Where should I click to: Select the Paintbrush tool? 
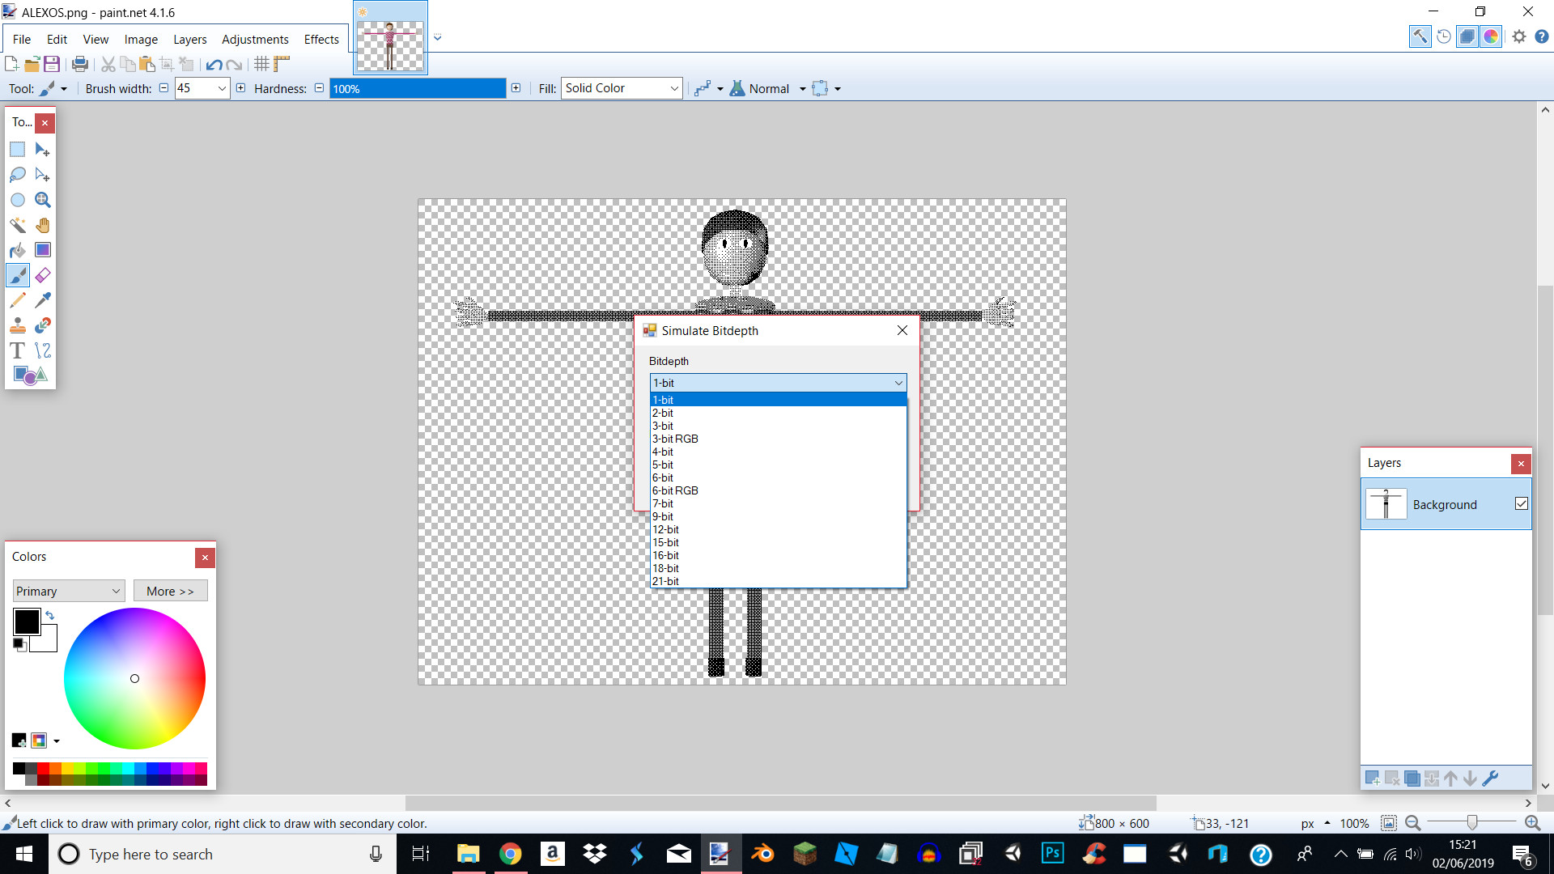click(x=18, y=275)
